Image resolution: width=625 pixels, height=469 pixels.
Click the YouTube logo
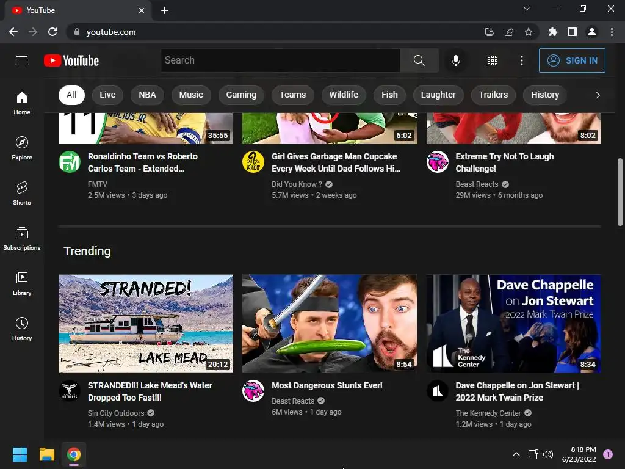click(71, 60)
